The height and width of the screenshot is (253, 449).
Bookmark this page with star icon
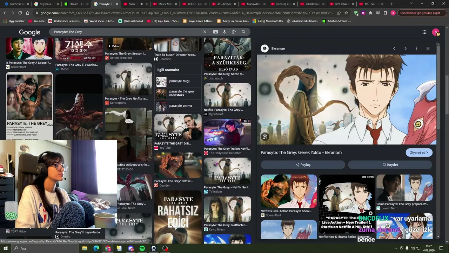point(346,13)
